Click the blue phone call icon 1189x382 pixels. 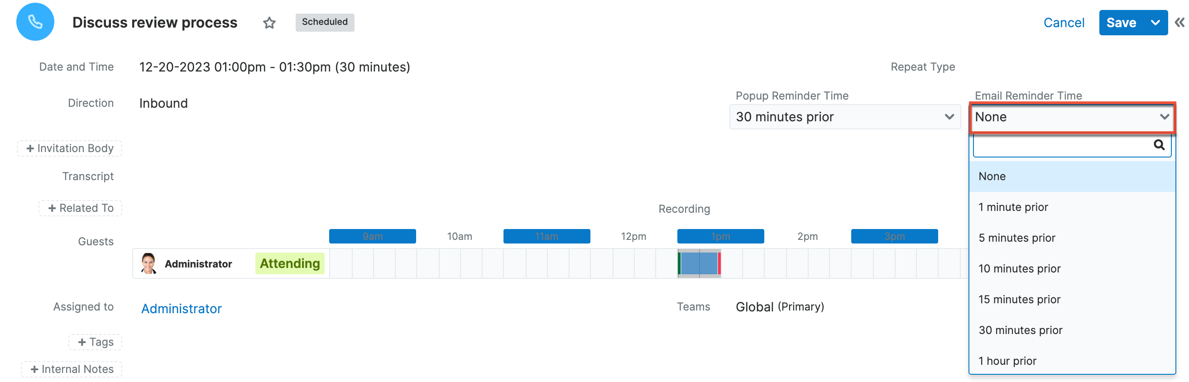35,22
